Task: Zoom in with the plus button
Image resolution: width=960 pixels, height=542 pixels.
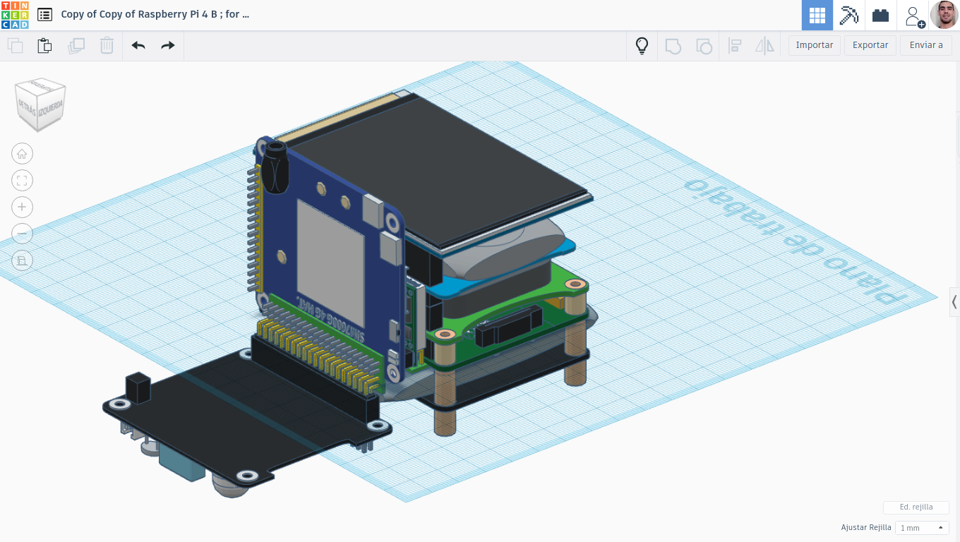Action: (22, 207)
